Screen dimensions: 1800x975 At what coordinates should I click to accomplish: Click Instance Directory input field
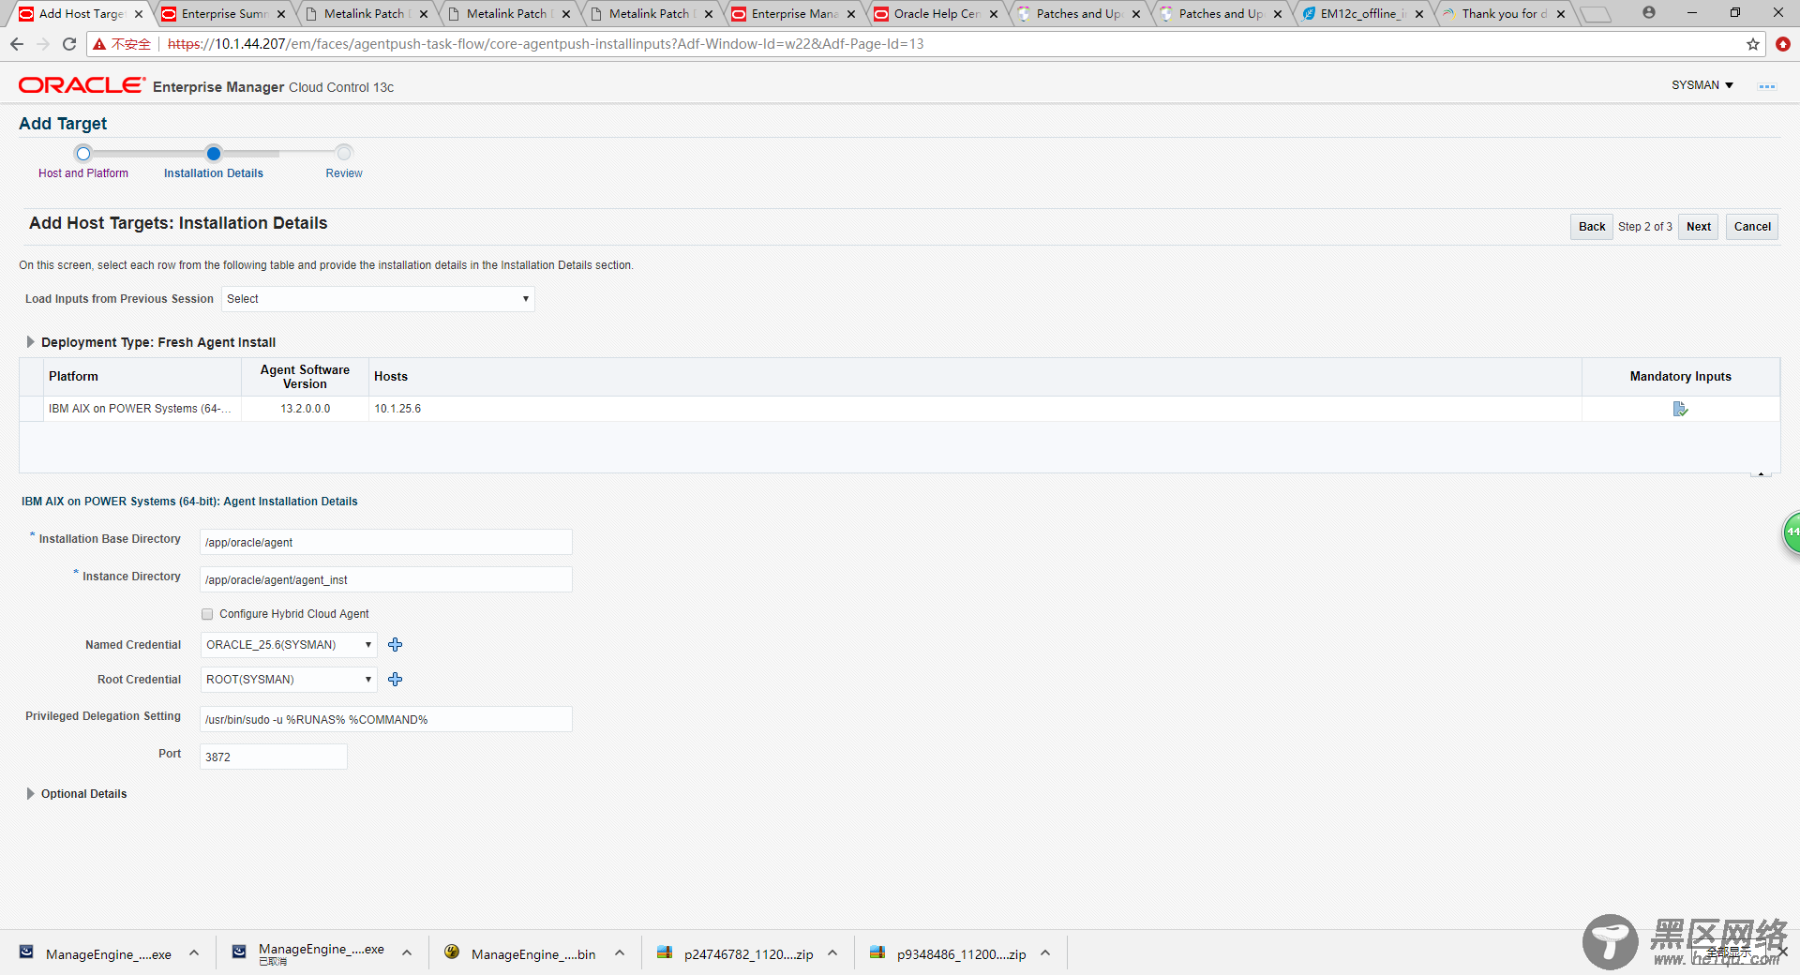click(385, 579)
